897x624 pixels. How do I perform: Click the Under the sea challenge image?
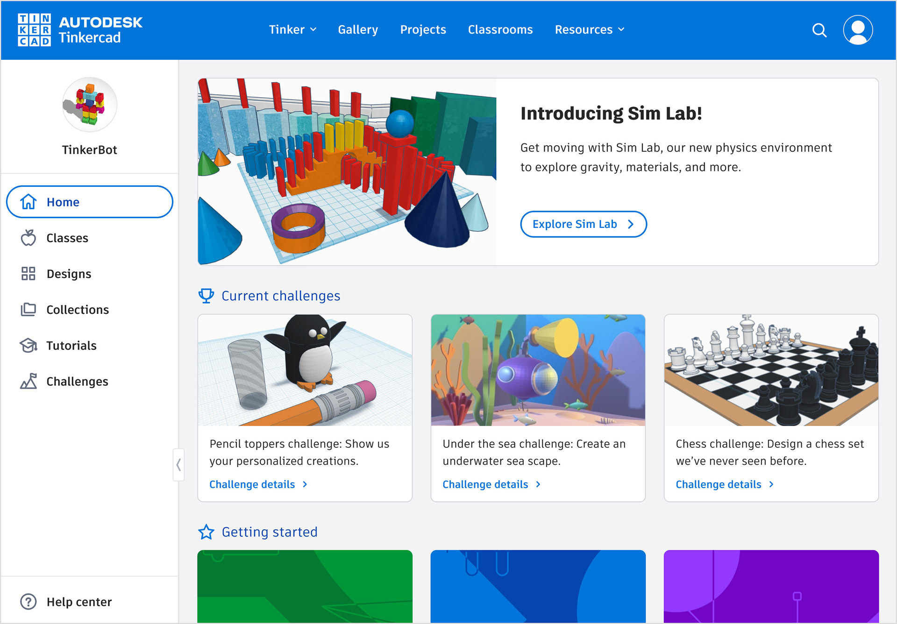pyautogui.click(x=538, y=370)
